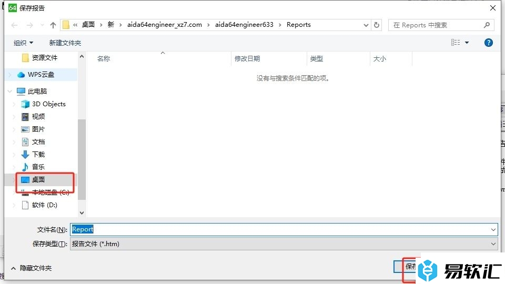
Task: Select the 软件 (D:) drive
Action: [44, 205]
